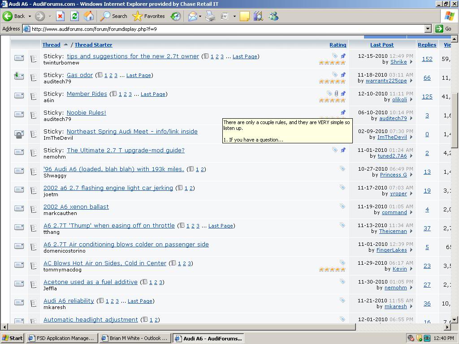Click the sticky pin icon on Noobie Rules!
Screen dimensions: 459x344
point(343,112)
